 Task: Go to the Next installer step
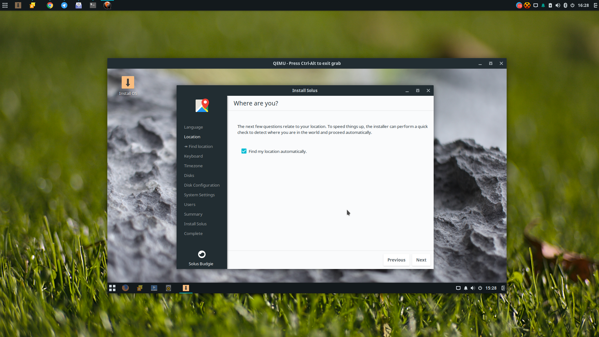click(x=421, y=260)
